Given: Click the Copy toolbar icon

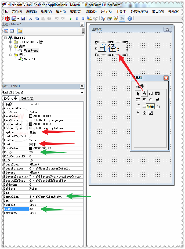Looking at the screenshot, I should (37, 19).
